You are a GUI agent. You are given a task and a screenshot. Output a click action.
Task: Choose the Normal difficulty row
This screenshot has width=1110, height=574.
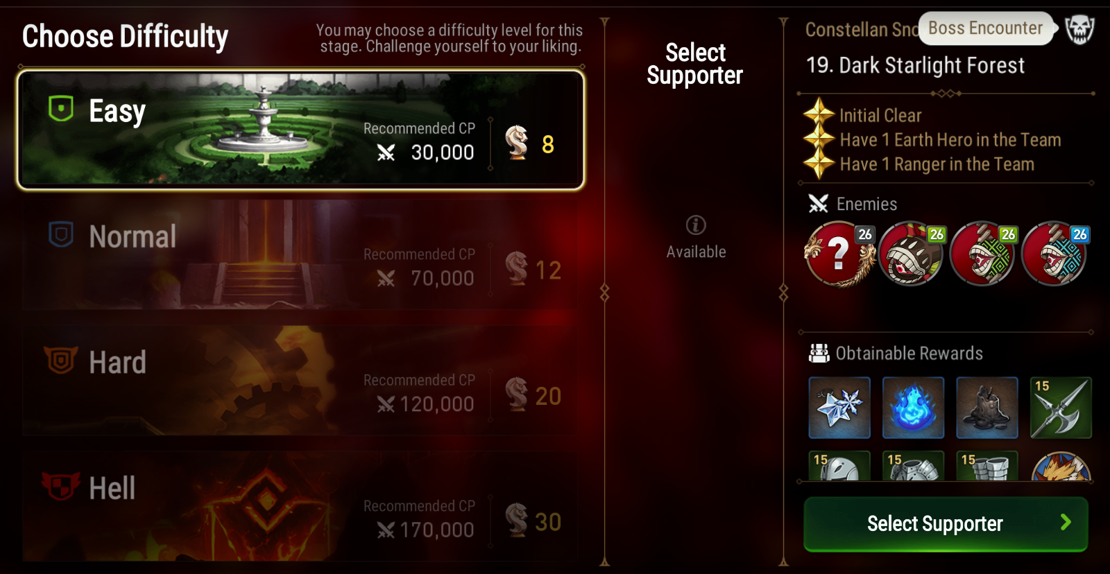[300, 255]
